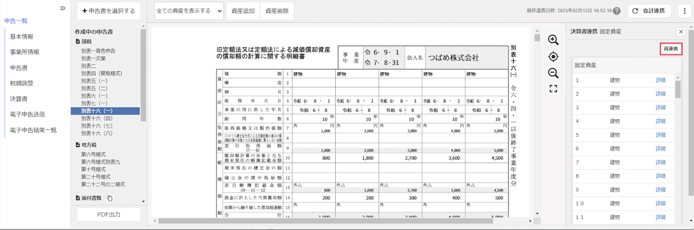Click the horizontal scrollbar under the form
The image size is (694, 230).
[325, 221]
